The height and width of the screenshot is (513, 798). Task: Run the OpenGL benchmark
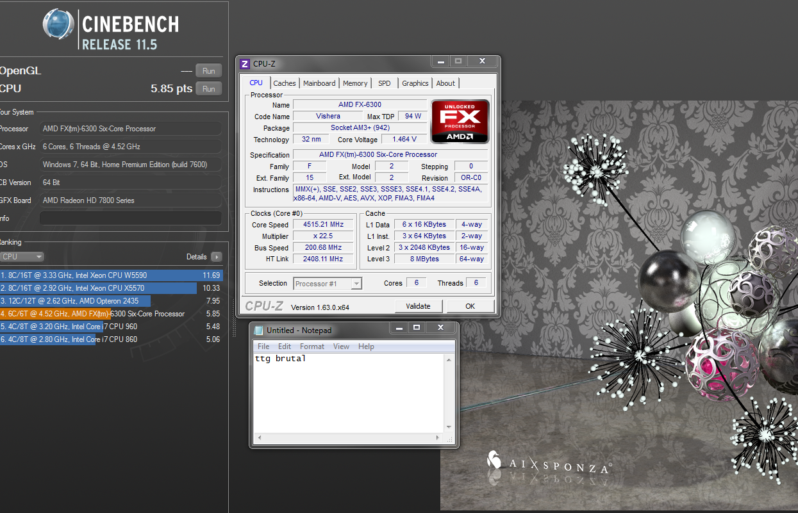(x=209, y=71)
